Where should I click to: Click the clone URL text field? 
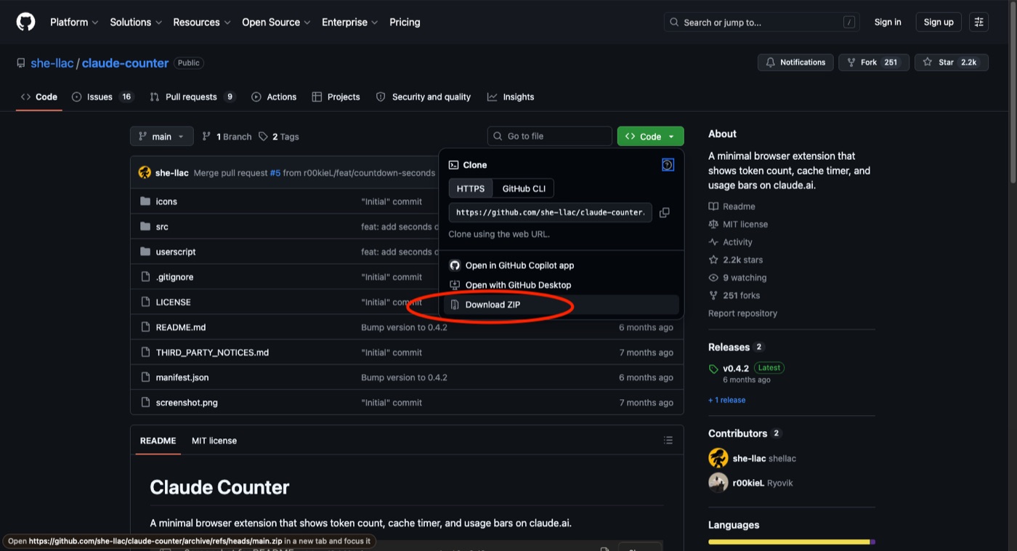[551, 212]
